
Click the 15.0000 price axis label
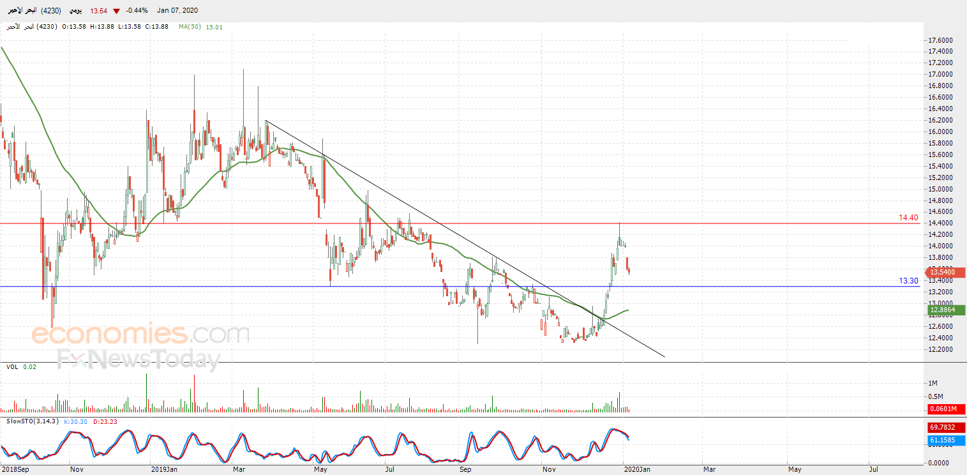(940, 189)
